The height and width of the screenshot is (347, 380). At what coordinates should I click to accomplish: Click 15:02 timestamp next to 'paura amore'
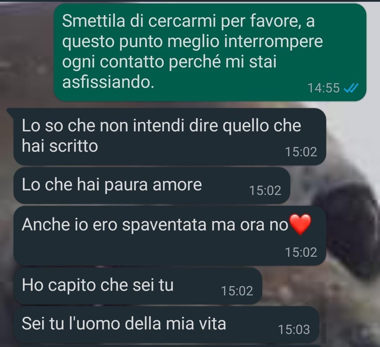[x=265, y=191]
